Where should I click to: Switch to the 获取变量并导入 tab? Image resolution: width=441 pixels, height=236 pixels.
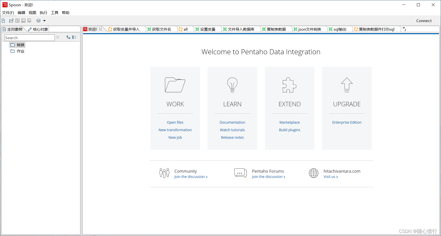(124, 29)
